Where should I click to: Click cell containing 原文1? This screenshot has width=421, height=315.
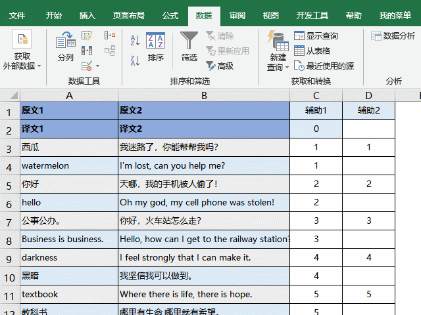pyautogui.click(x=69, y=111)
